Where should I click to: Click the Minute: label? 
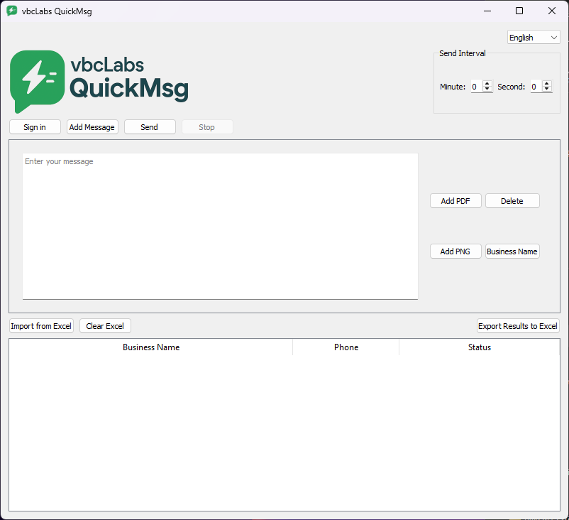[453, 87]
